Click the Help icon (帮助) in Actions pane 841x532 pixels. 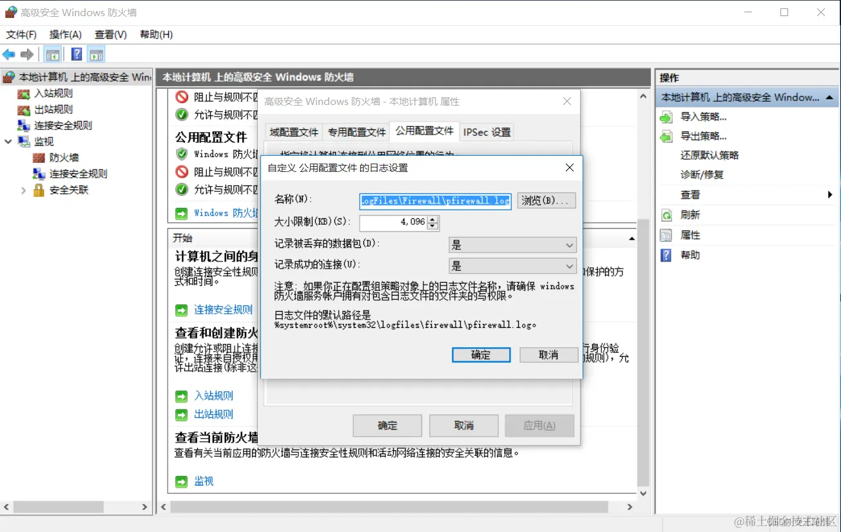pyautogui.click(x=667, y=255)
